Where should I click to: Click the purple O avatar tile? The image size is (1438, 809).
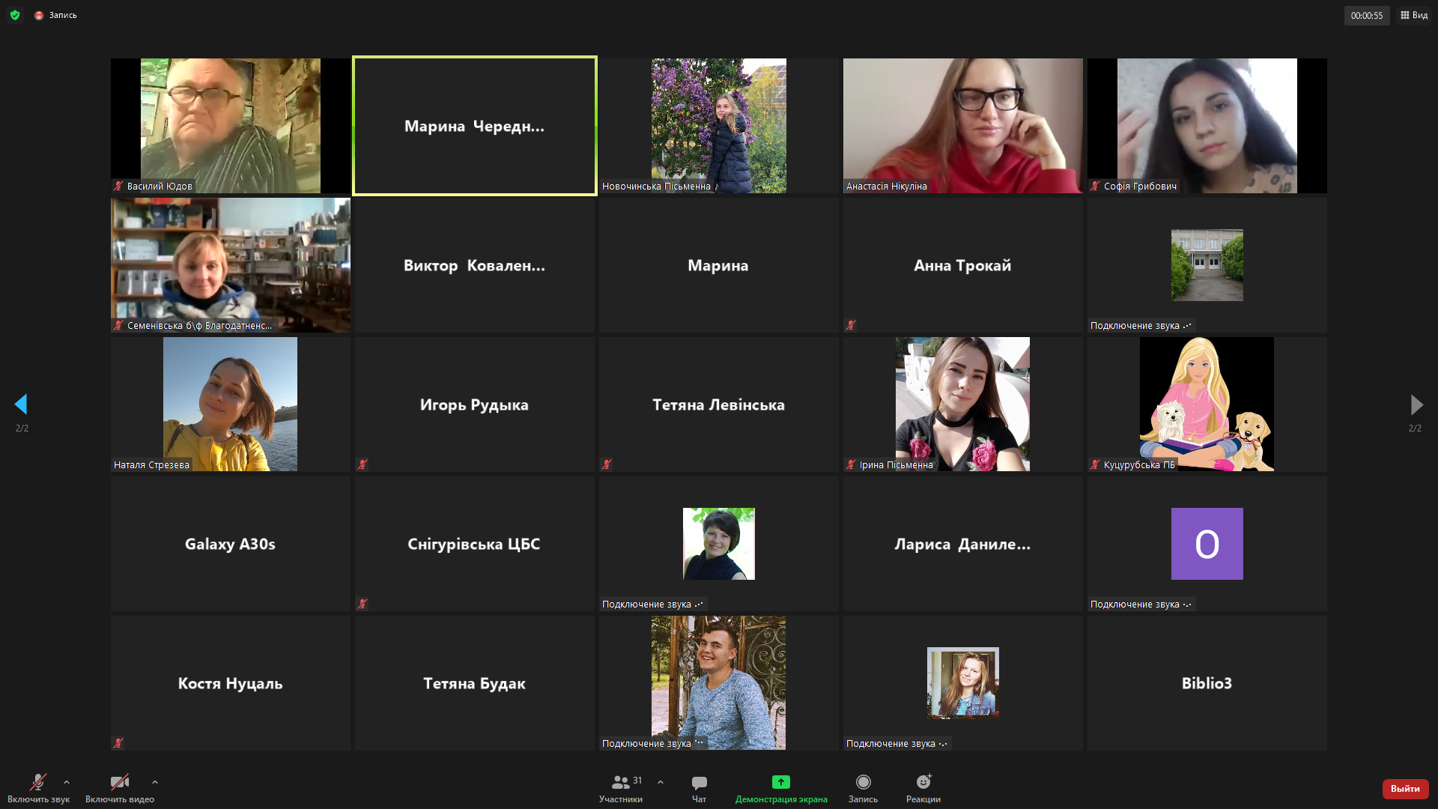click(x=1207, y=544)
